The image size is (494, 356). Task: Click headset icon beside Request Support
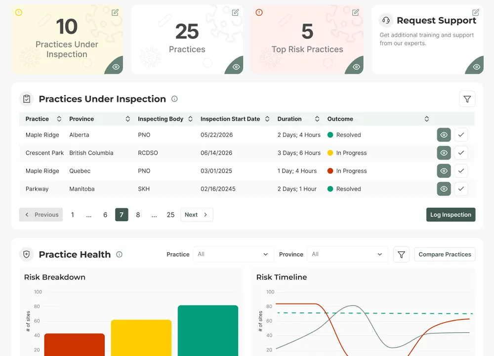point(386,20)
